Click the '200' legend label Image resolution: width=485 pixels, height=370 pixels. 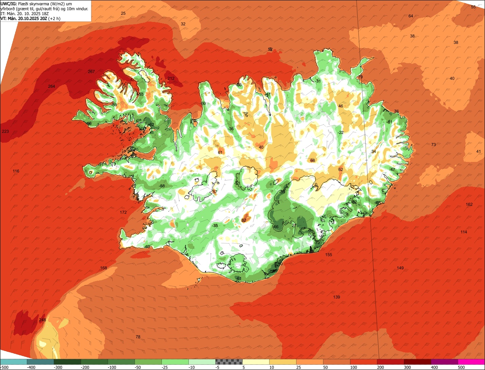381,367
